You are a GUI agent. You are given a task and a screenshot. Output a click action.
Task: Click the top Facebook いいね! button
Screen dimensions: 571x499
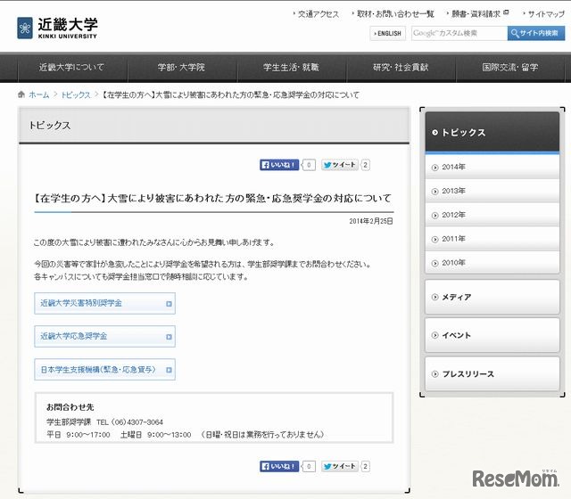[x=279, y=165]
